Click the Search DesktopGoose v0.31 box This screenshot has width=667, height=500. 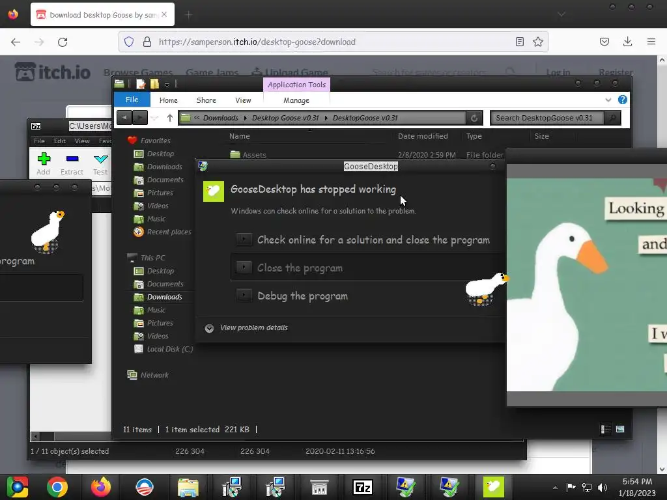547,118
